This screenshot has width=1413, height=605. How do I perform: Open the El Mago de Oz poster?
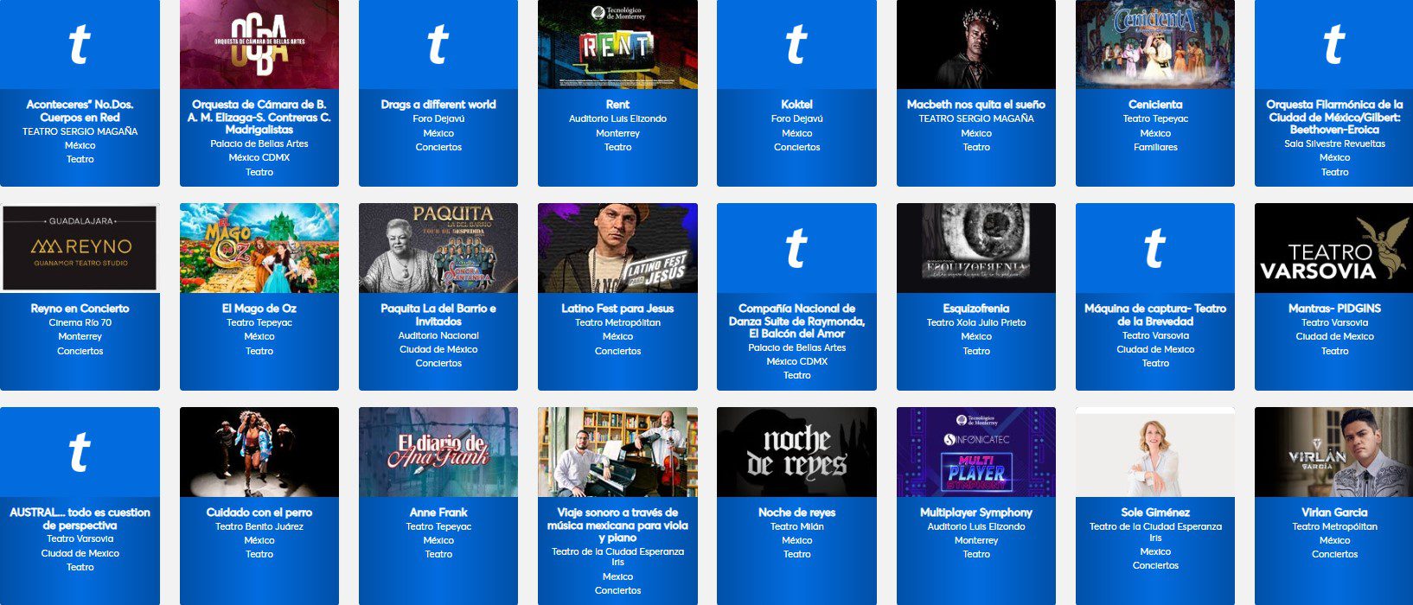coord(259,248)
